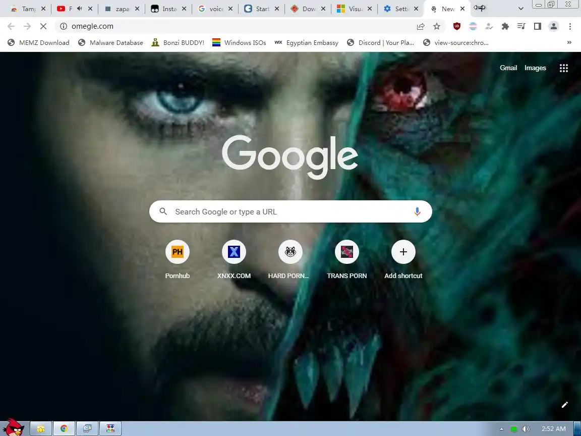
Task: Open the Malware Database bookmark
Action: [110, 42]
